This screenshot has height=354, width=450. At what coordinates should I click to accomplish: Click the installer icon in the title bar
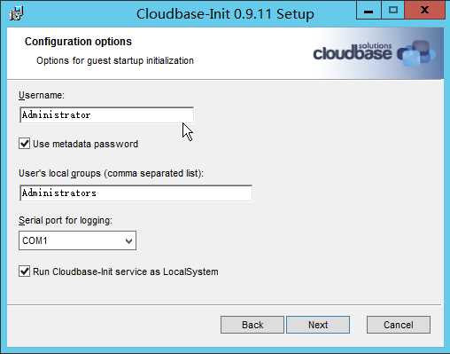17,13
